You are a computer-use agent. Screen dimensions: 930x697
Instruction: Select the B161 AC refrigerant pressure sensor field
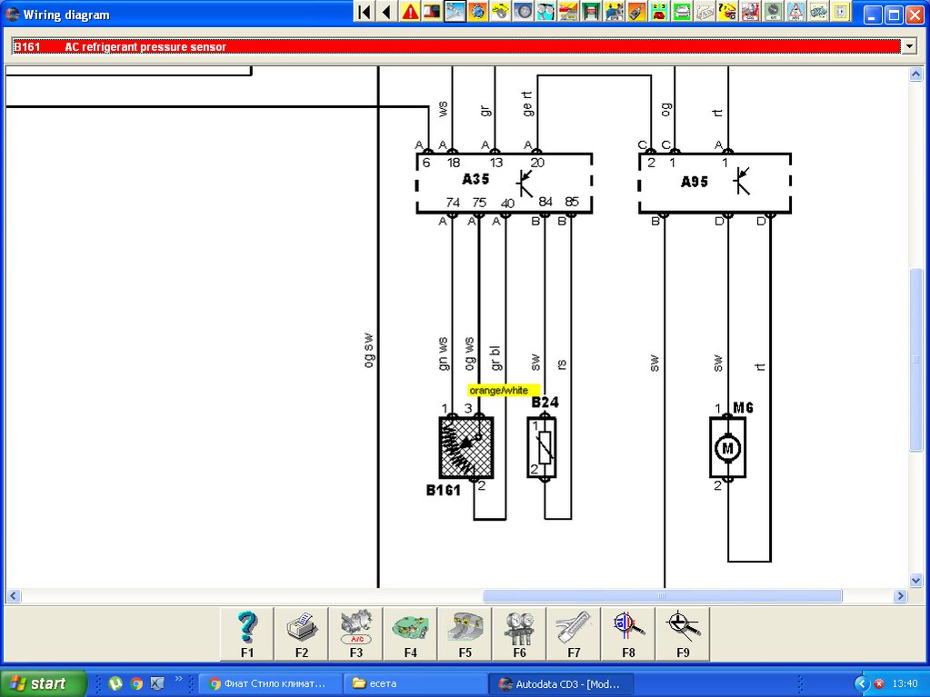pos(455,46)
